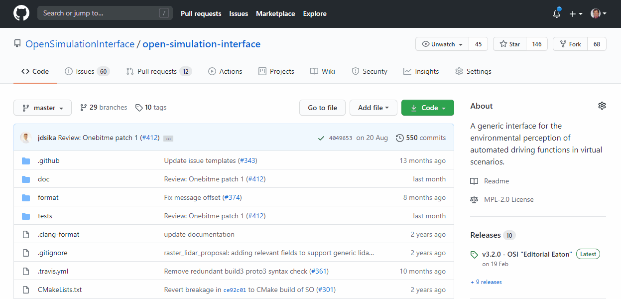Click Pull requests in the top navigation

(201, 13)
